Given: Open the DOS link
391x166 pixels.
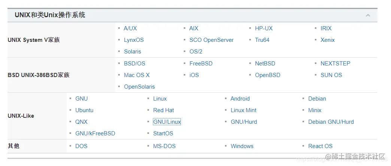Looking at the screenshot, I should click(x=81, y=146).
